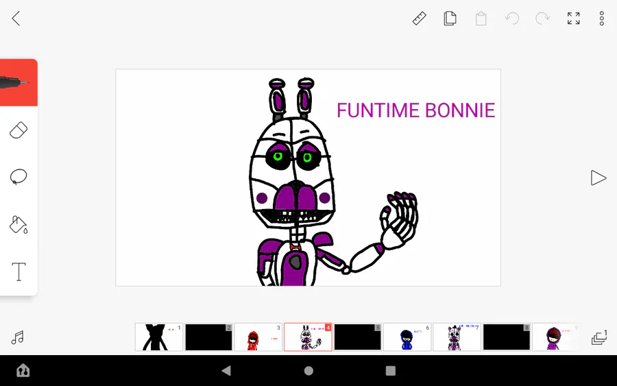Select frame 6 with blue character
The width and height of the screenshot is (617, 386).
point(407,337)
